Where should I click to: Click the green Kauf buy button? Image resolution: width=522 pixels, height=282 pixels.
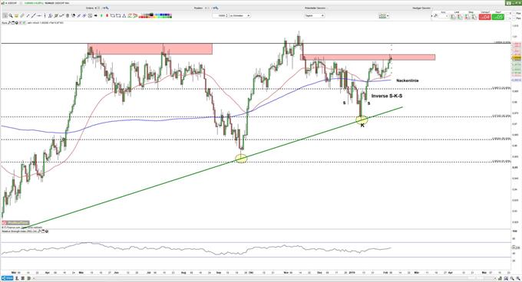pos(498,17)
